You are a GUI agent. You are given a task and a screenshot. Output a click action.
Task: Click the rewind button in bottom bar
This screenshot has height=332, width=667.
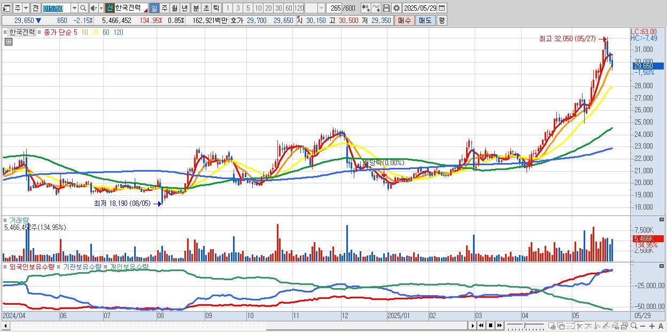482,326
